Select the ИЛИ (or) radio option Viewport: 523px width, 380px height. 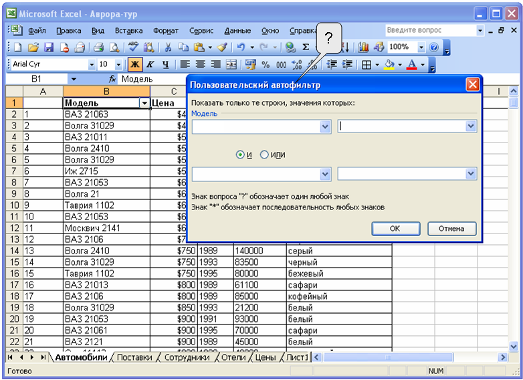[264, 155]
